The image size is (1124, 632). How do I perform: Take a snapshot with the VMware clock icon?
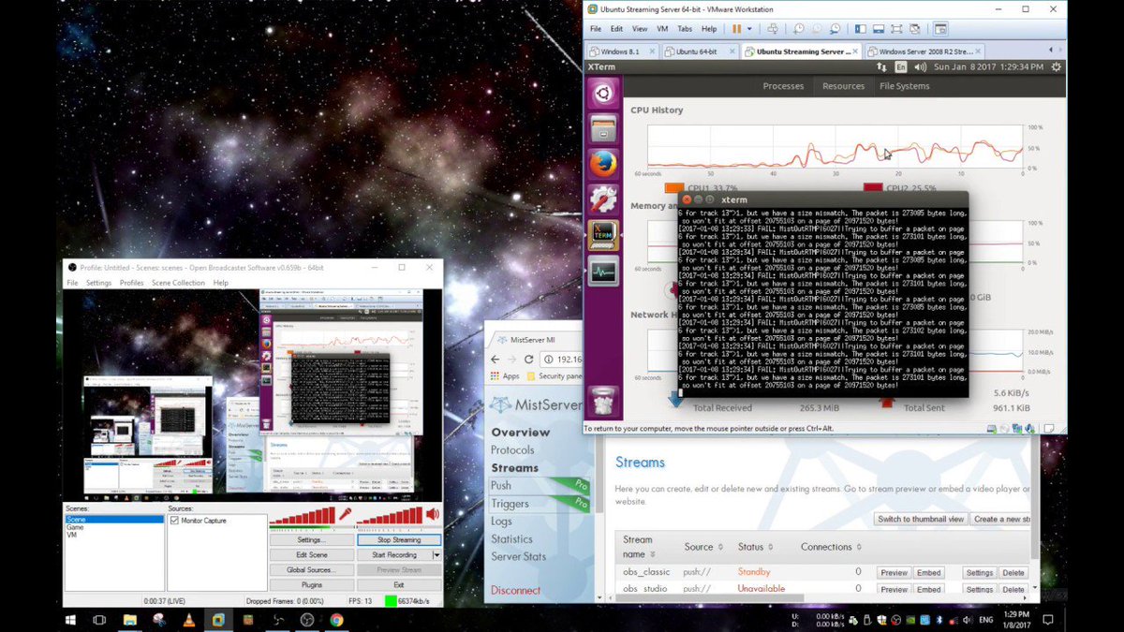(x=798, y=29)
